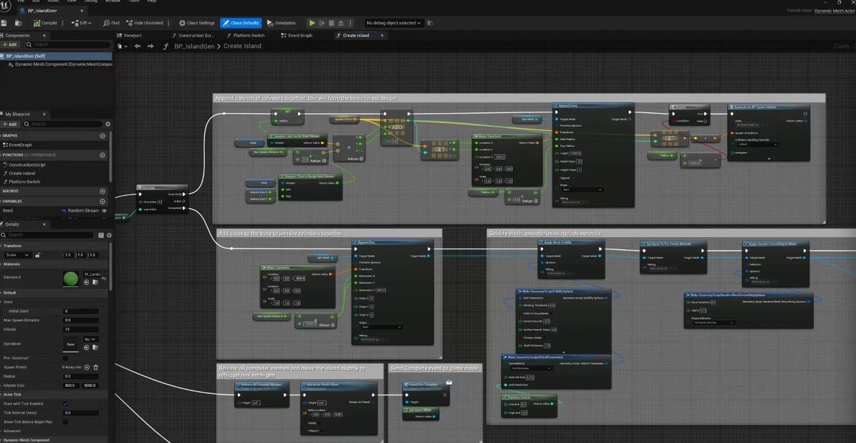
Task: Click the Compile button in toolbar
Action: coord(45,23)
